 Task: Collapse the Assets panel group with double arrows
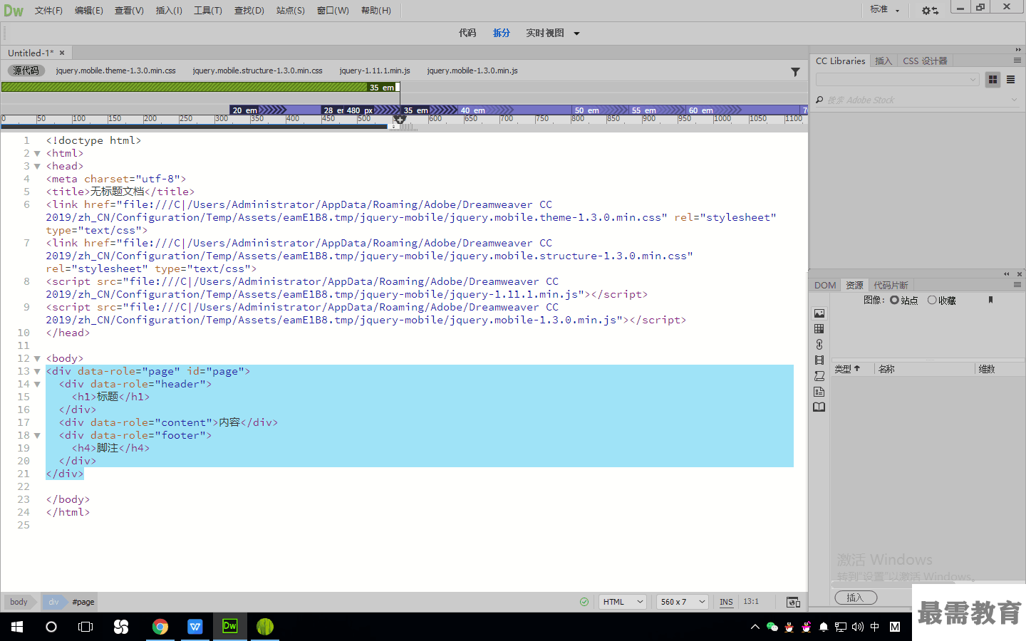click(1007, 274)
